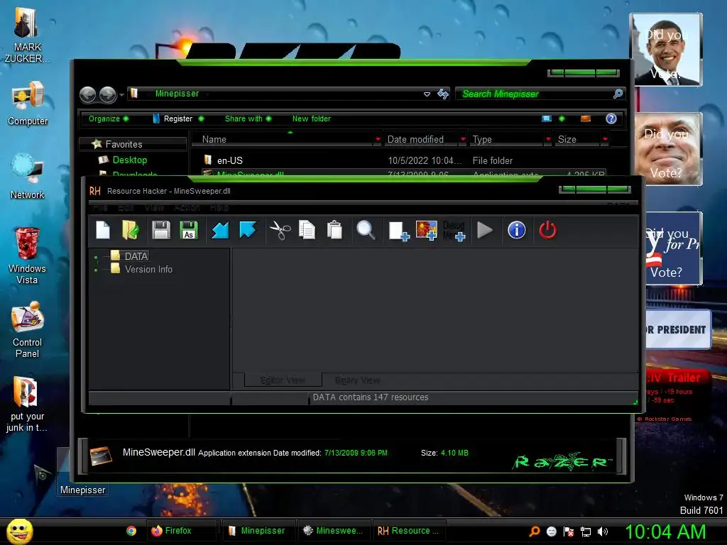
Task: Open the Computer desktop icon
Action: click(x=28, y=104)
